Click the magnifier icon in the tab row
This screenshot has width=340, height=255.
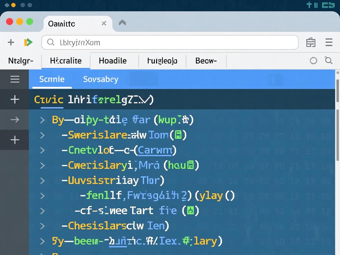(328, 61)
